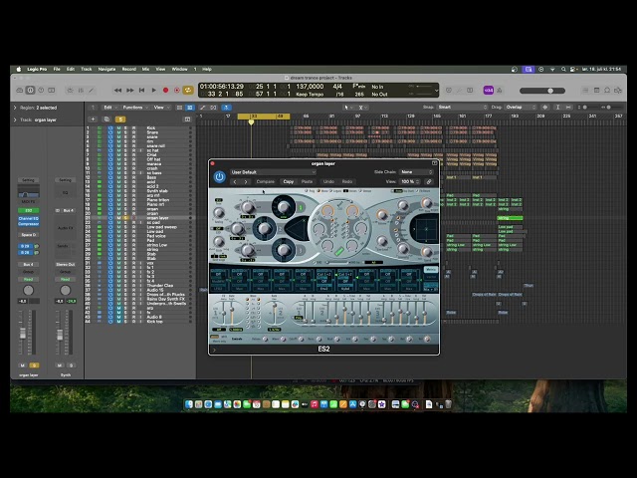Open the Mix menu
Image resolution: width=637 pixels, height=478 pixels.
[145, 69]
